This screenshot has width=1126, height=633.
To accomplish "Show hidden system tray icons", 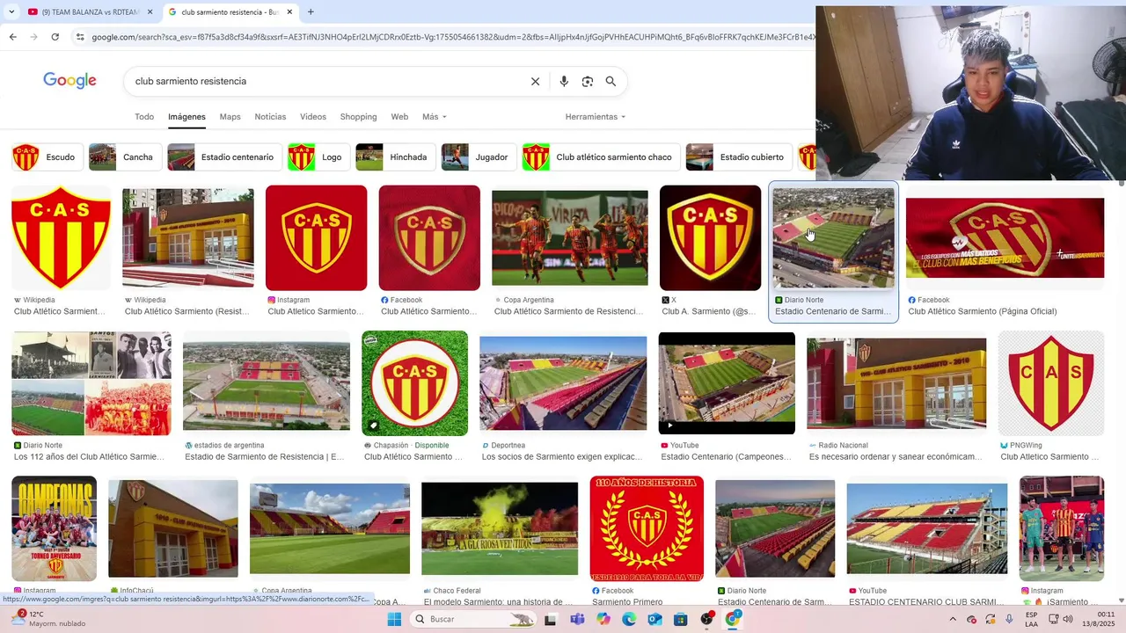I will [952, 619].
